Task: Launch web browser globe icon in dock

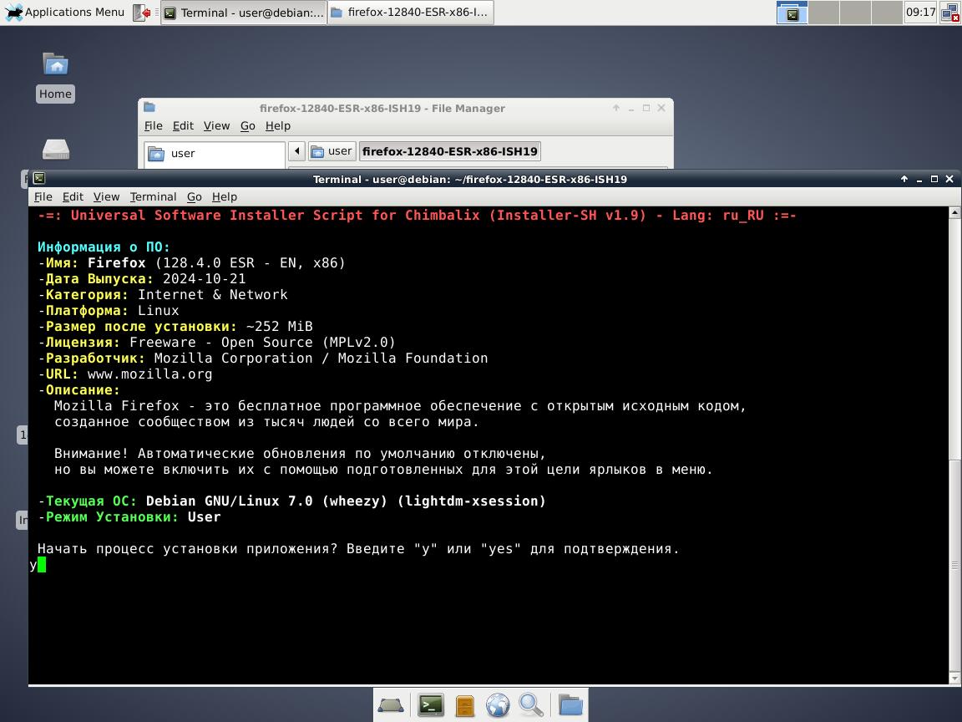Action: pos(498,705)
